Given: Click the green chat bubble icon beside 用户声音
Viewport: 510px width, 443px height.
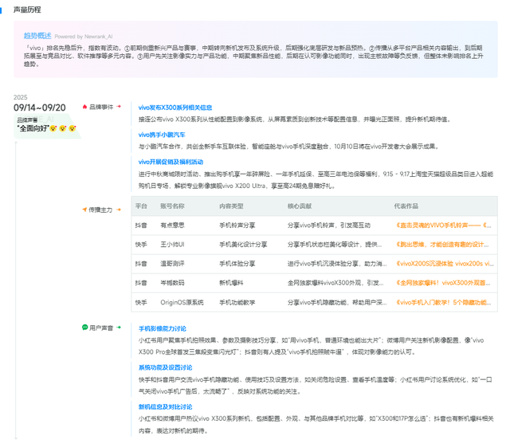Looking at the screenshot, I should (85, 327).
